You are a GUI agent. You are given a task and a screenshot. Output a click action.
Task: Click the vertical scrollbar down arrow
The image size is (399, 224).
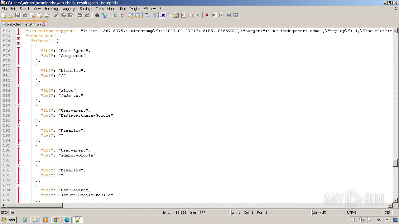pyautogui.click(x=395, y=200)
